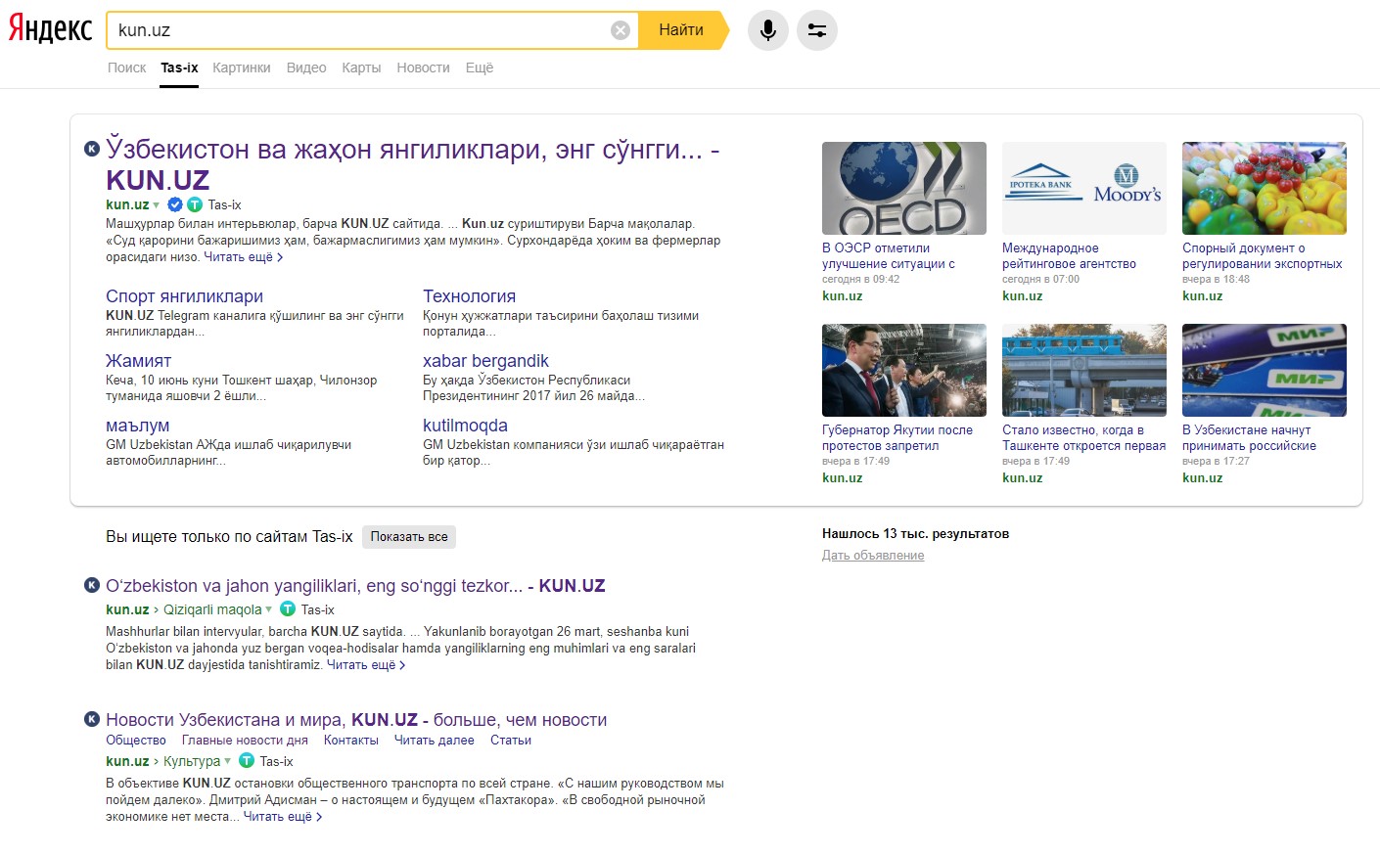Open the kutilmoqda sitelink
This screenshot has height=855, width=1380.
tap(465, 426)
